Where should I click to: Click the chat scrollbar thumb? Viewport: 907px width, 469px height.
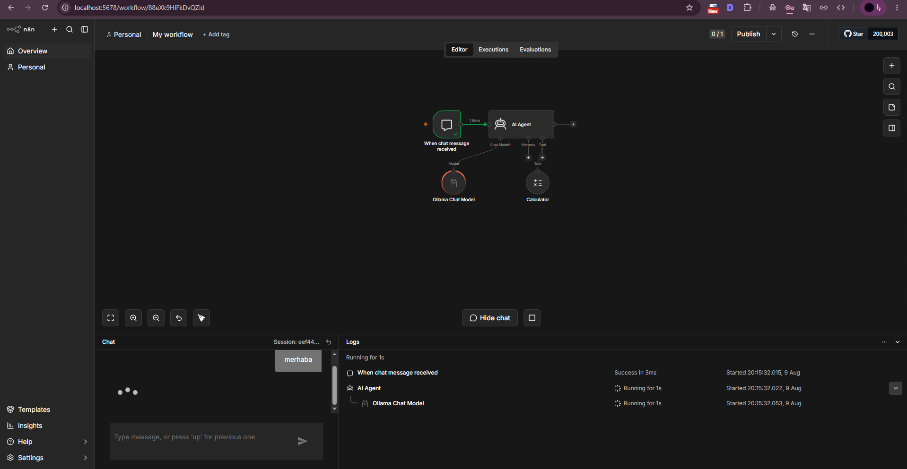tap(335, 385)
